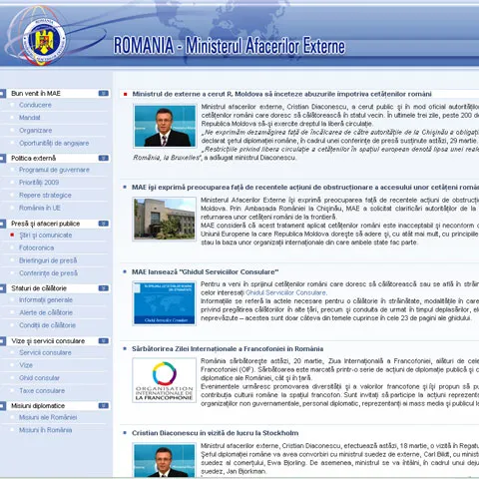
Task: Toggle the Sfaturi de călătorie section icon
Action: [104, 288]
